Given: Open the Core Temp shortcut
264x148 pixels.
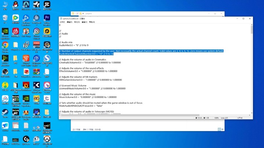Looking at the screenshot, I should pyautogui.click(x=26, y=32).
